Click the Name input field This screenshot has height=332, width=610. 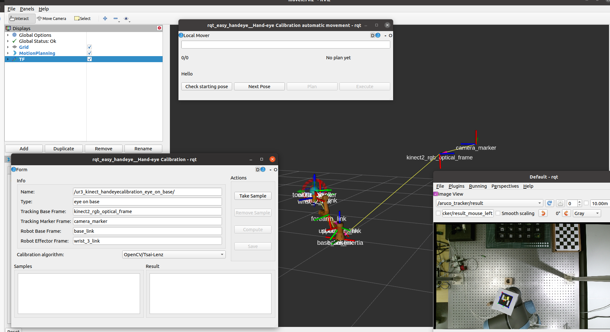(x=147, y=192)
